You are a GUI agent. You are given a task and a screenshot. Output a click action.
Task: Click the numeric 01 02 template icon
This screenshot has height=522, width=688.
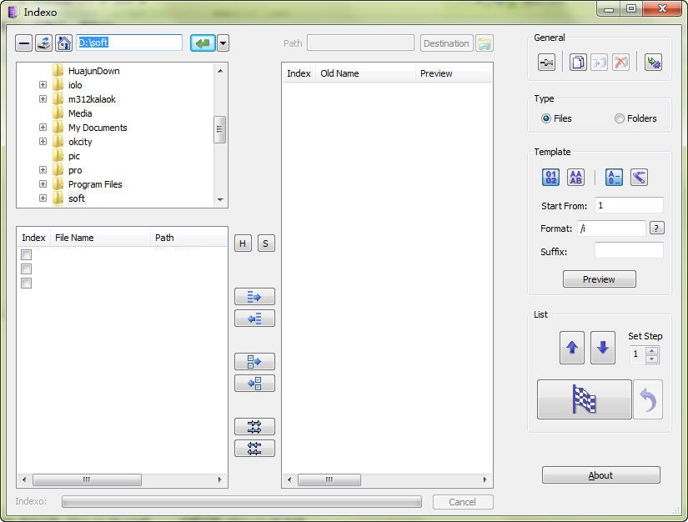550,177
